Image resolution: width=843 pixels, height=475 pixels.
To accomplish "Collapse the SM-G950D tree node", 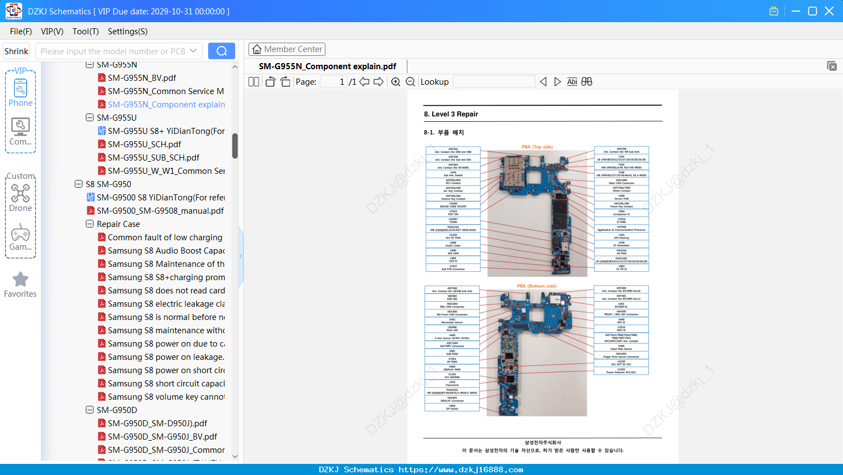I will coord(90,410).
